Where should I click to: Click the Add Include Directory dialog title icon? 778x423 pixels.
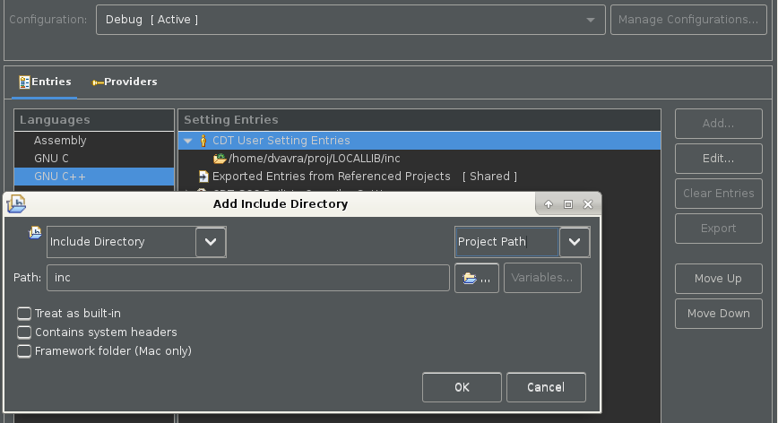16,204
